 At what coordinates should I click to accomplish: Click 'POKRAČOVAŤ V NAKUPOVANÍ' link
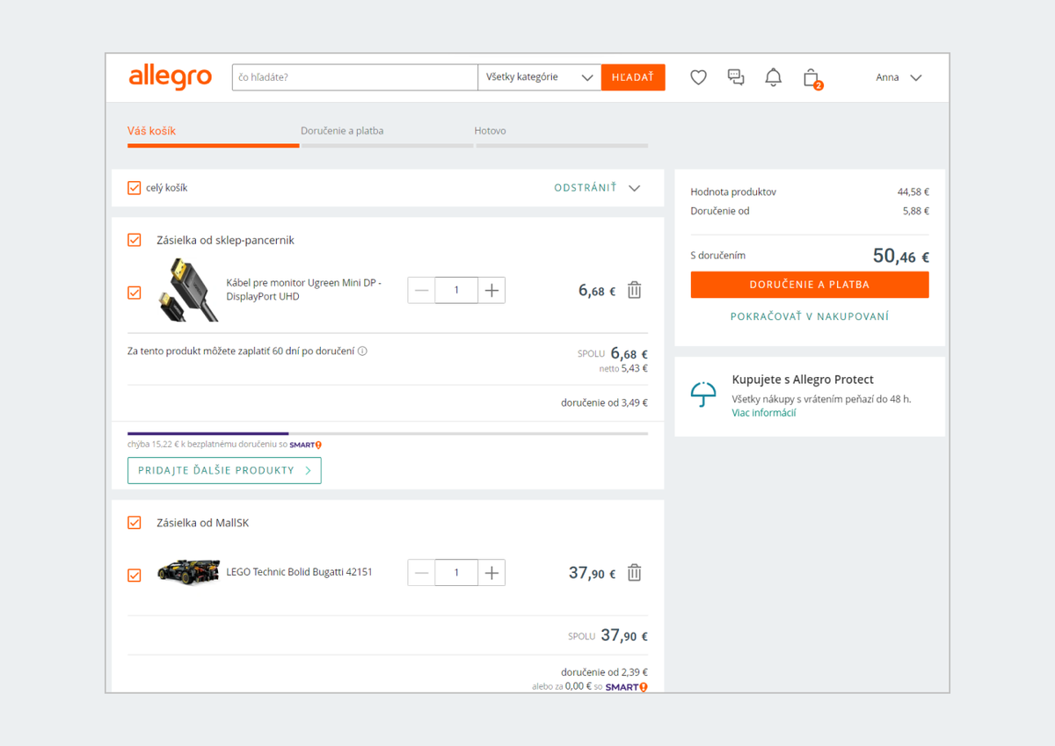[810, 316]
